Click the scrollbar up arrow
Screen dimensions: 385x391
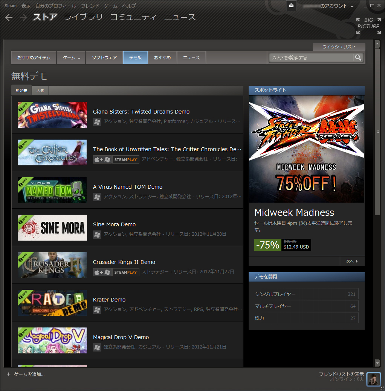[x=377, y=44]
